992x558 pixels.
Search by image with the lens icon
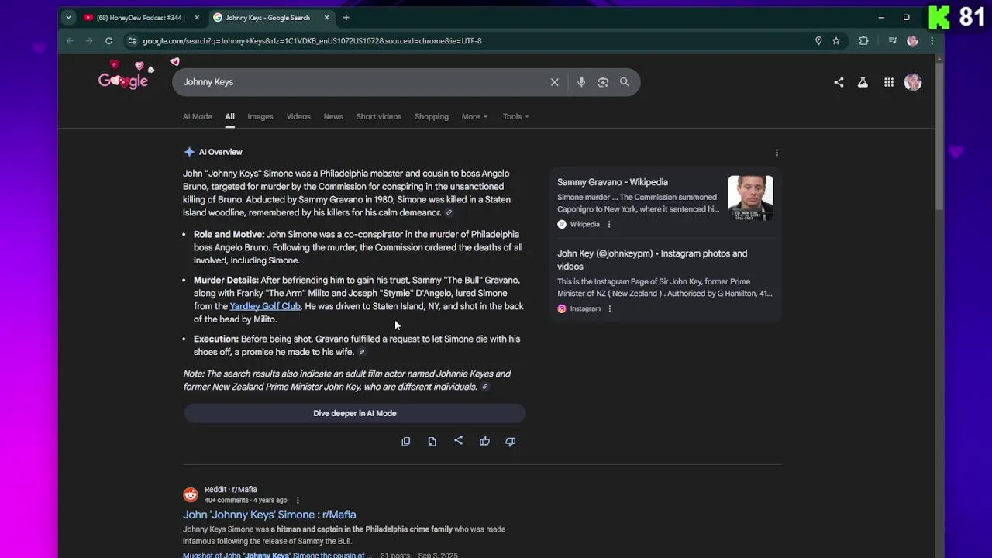point(603,82)
